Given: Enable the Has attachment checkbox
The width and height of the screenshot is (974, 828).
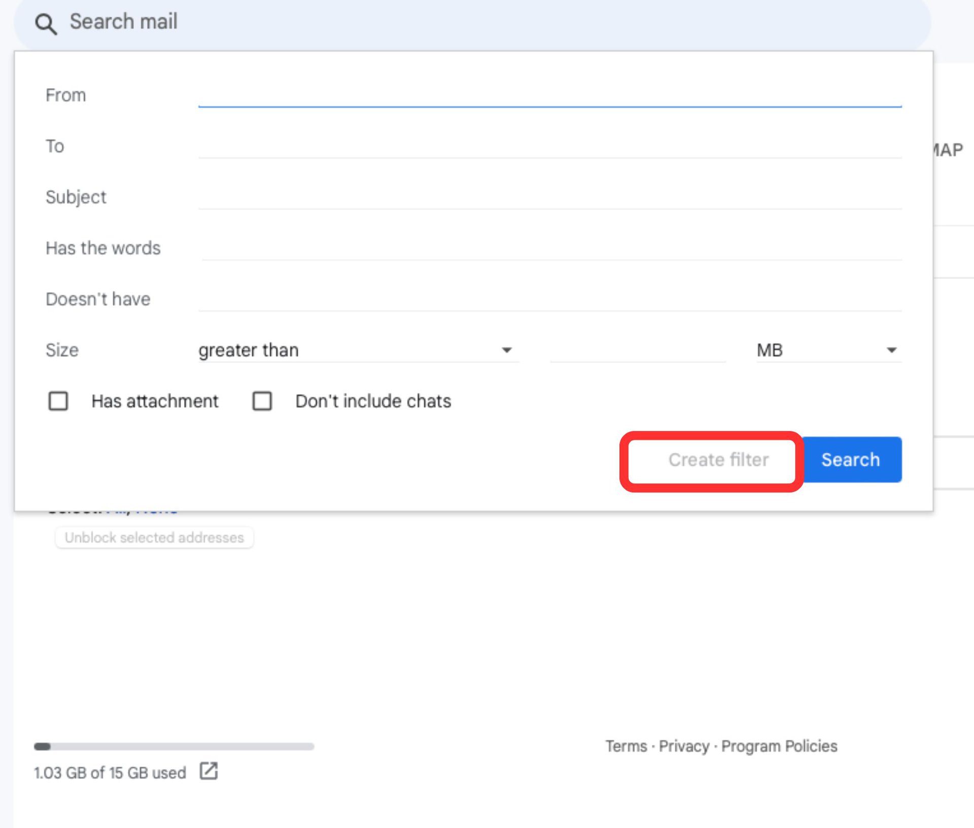Looking at the screenshot, I should (x=58, y=401).
